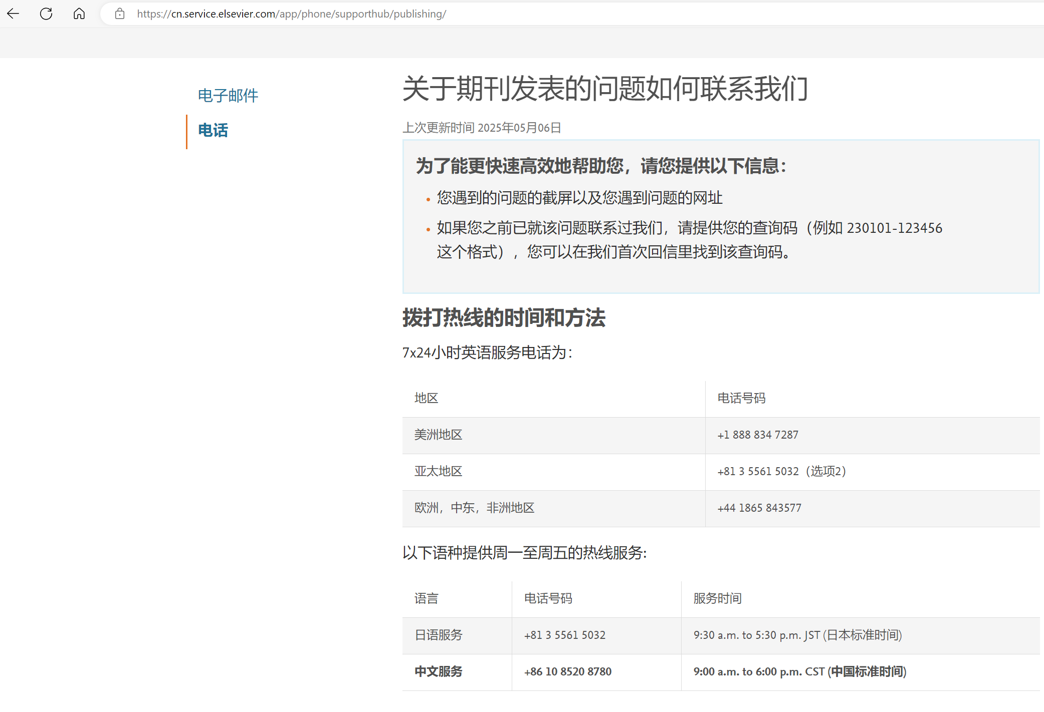Click the 服务时间 column header
1044x712 pixels.
tap(717, 599)
